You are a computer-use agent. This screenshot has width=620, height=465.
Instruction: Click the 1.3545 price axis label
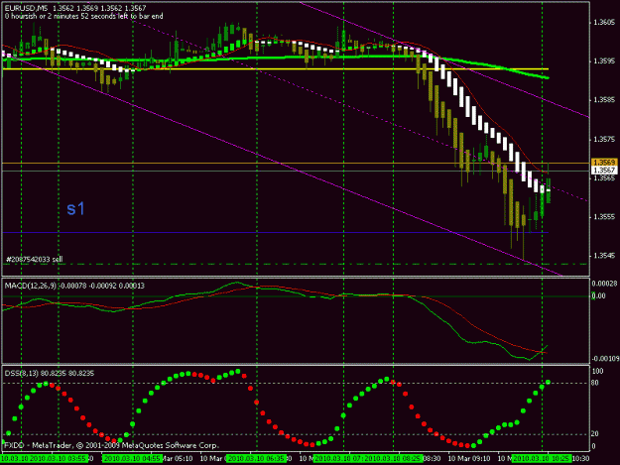click(x=604, y=256)
